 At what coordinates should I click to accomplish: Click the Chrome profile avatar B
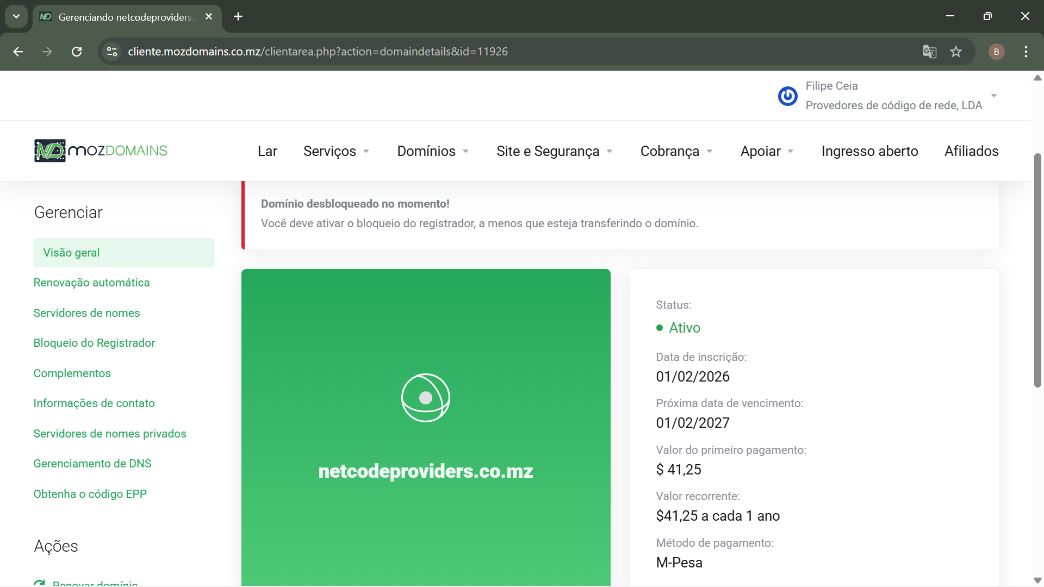996,52
